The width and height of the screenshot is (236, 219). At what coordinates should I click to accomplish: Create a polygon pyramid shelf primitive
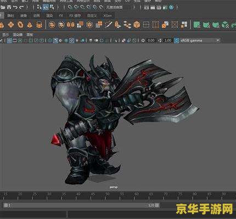click(x=30, y=25)
